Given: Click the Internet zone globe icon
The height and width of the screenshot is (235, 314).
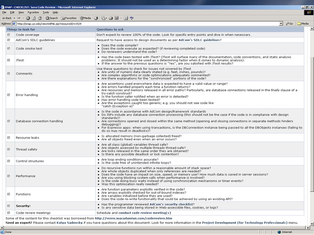Looking at the screenshot, I should (279, 232).
